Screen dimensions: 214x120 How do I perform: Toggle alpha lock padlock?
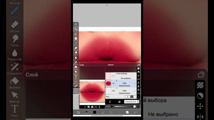[119, 102]
